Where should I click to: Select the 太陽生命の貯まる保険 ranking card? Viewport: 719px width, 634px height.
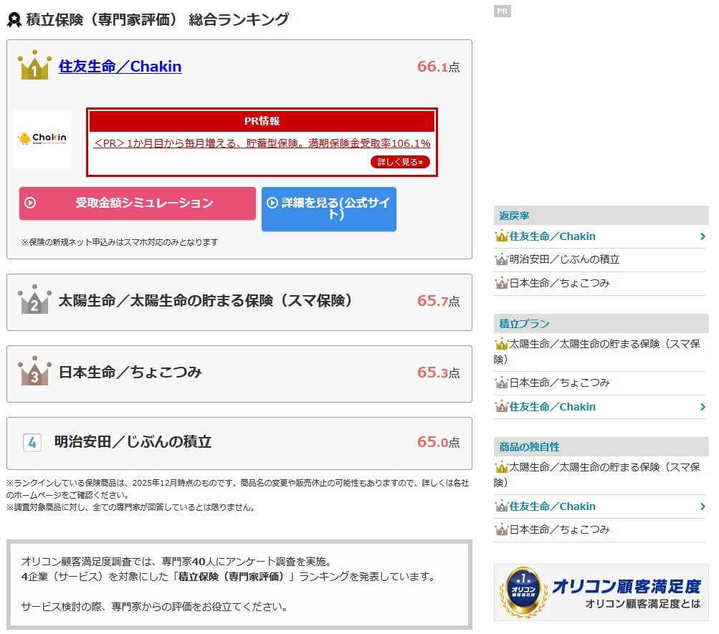pyautogui.click(x=239, y=302)
